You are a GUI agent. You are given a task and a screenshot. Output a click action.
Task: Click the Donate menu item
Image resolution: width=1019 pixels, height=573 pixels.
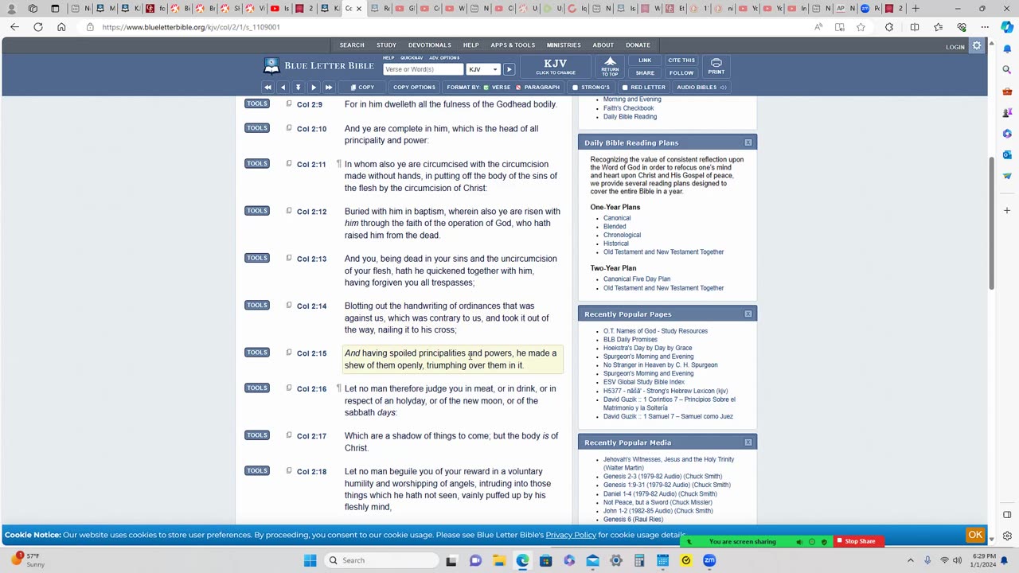[x=638, y=45]
